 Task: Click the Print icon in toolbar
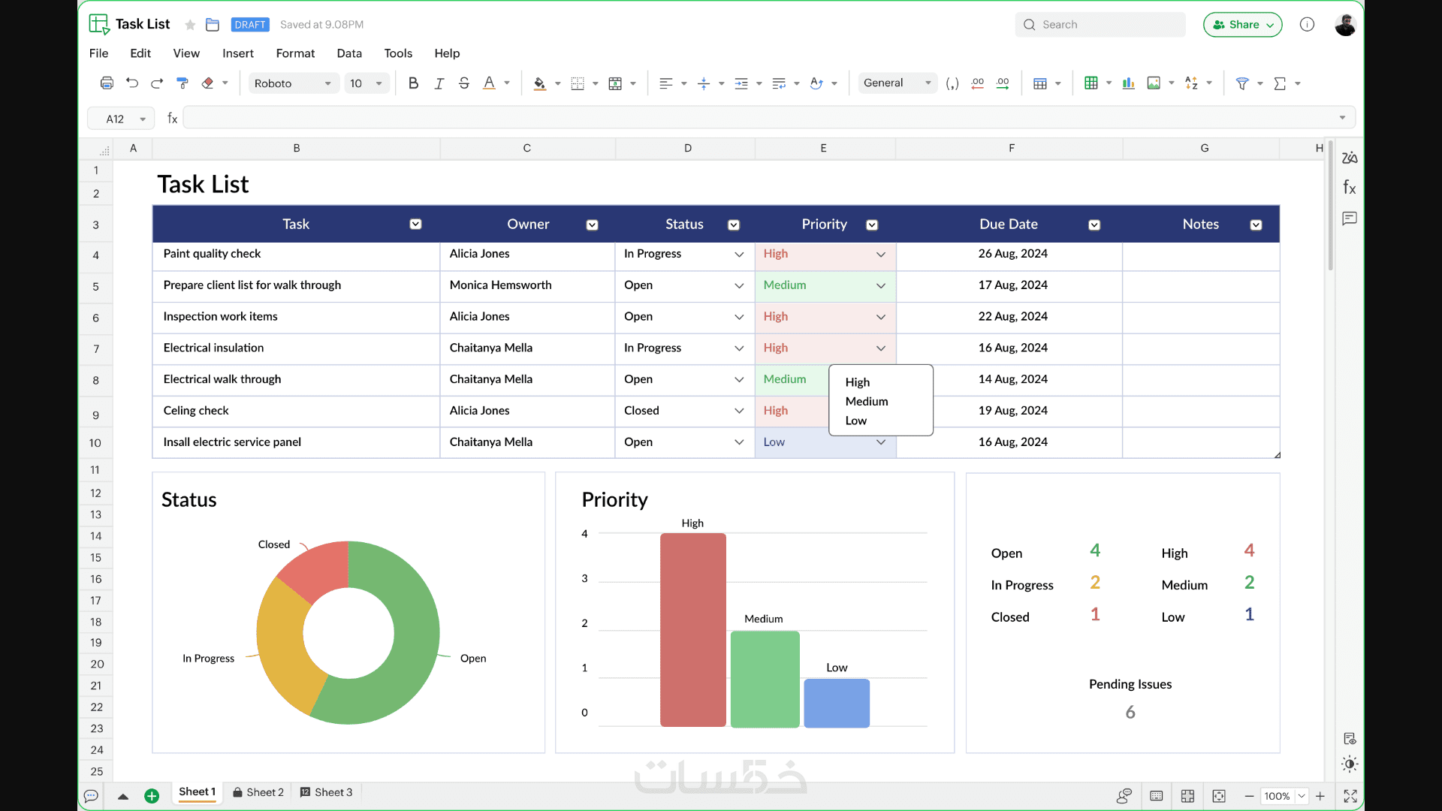[x=107, y=83]
